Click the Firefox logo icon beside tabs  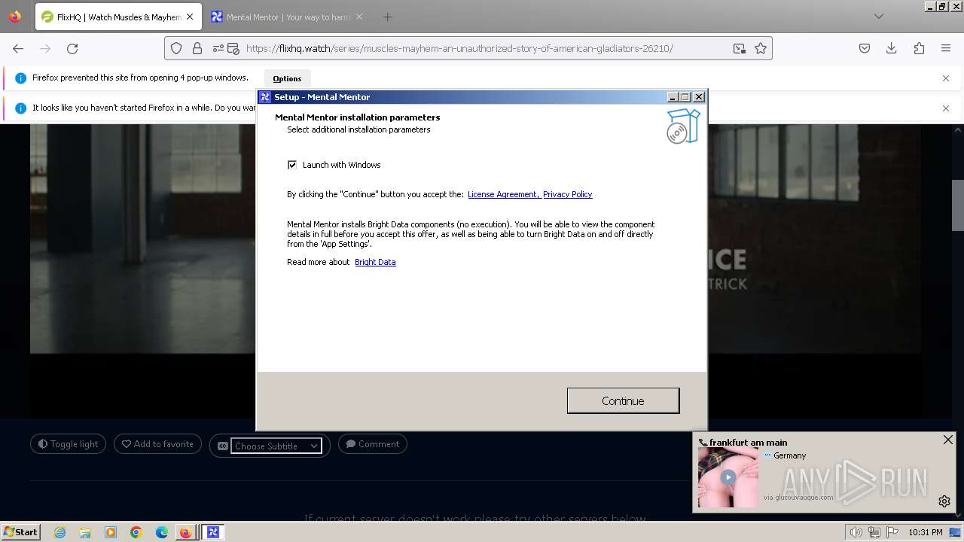coord(15,17)
